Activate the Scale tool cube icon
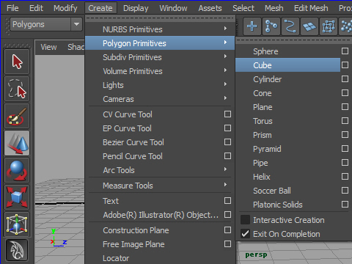Viewport: 352px width, 264px height. click(17, 197)
